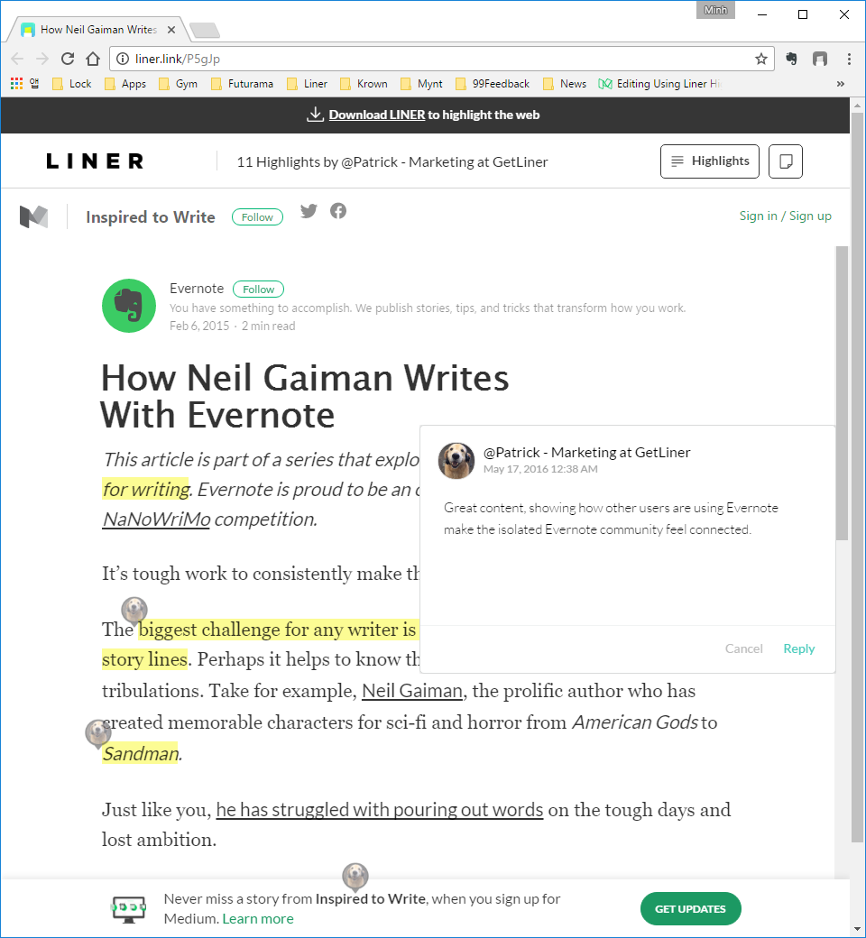Image resolution: width=866 pixels, height=938 pixels.
Task: Reload the page with the refresh icon
Action: [68, 59]
